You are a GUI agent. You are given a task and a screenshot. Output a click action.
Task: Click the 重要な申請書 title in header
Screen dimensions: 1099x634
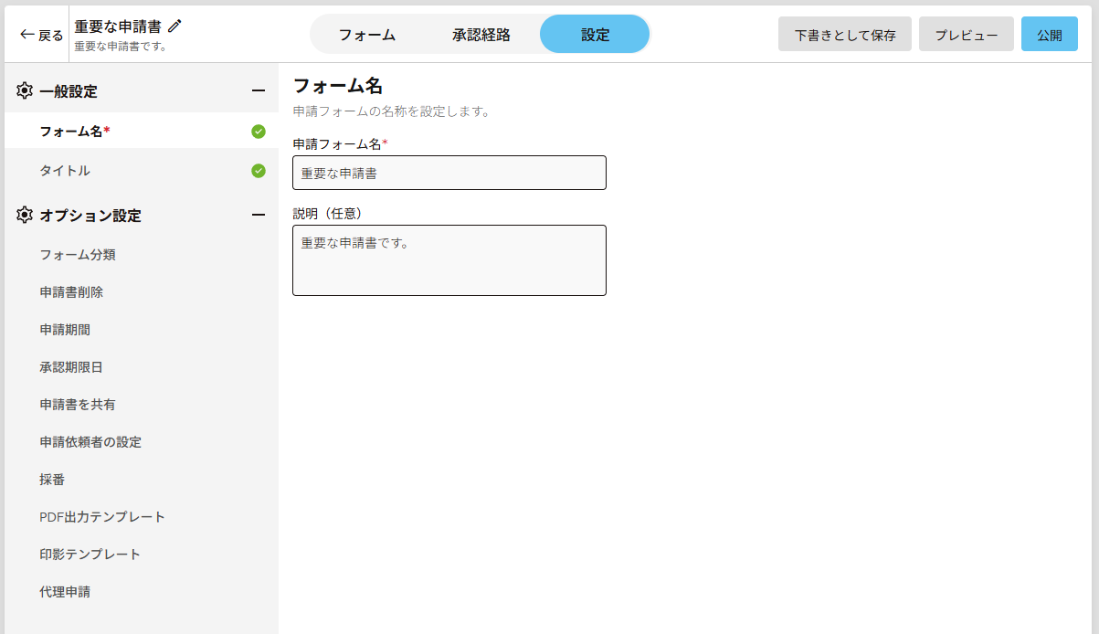click(x=118, y=26)
